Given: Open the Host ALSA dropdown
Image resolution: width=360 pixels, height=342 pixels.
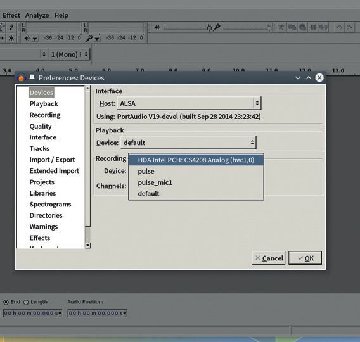Looking at the screenshot, I should point(189,103).
